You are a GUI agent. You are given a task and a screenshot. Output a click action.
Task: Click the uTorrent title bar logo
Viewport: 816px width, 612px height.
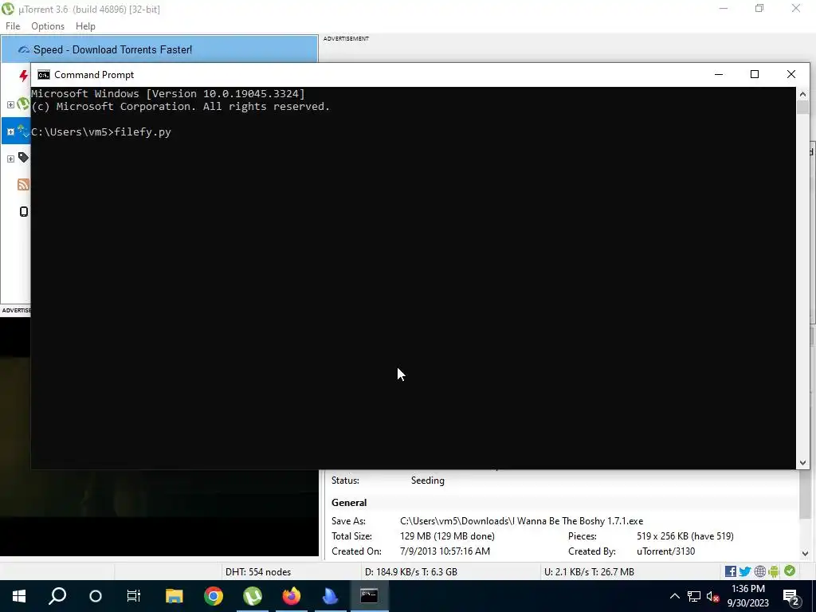click(x=8, y=9)
